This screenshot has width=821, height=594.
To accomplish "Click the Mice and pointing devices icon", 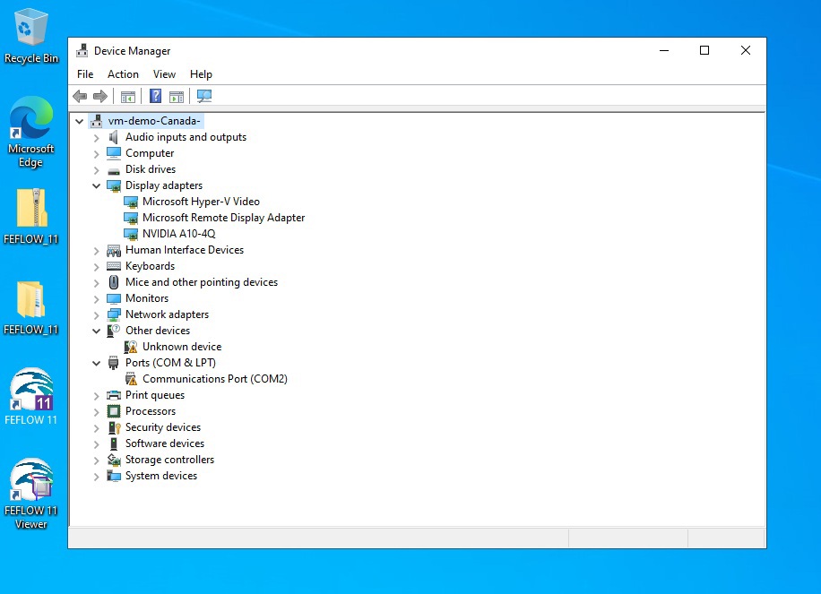I will point(114,282).
